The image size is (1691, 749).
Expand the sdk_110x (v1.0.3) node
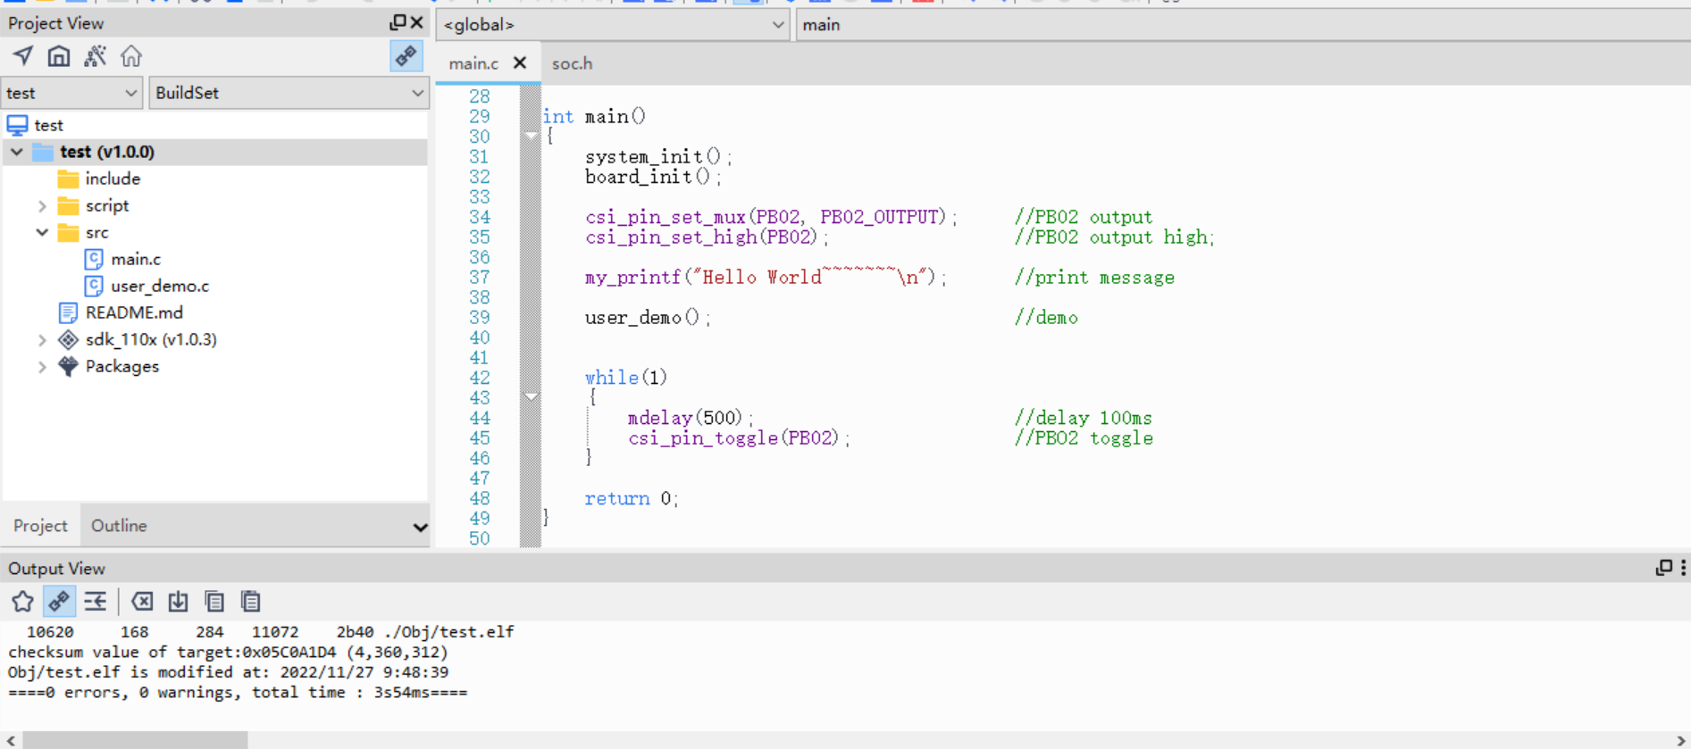[42, 339]
